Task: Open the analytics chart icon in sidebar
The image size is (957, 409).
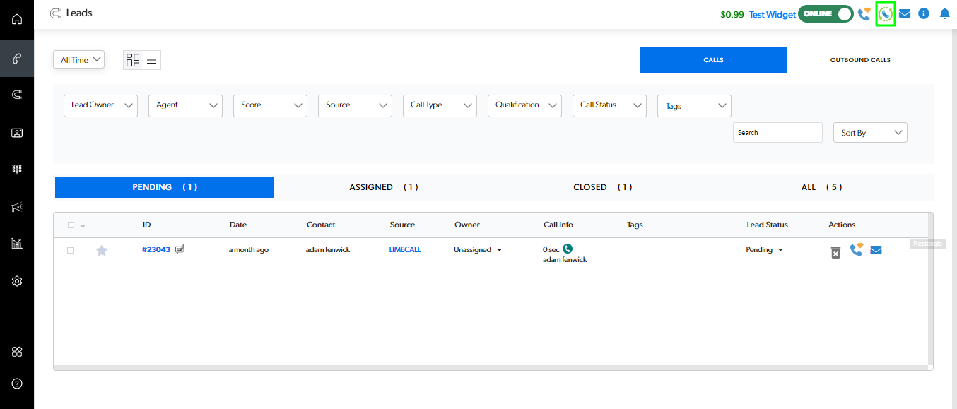Action: point(17,244)
